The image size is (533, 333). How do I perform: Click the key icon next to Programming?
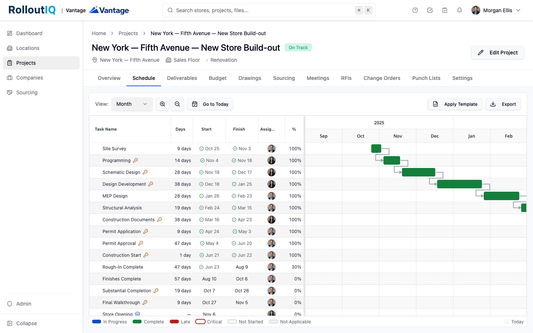(x=135, y=160)
